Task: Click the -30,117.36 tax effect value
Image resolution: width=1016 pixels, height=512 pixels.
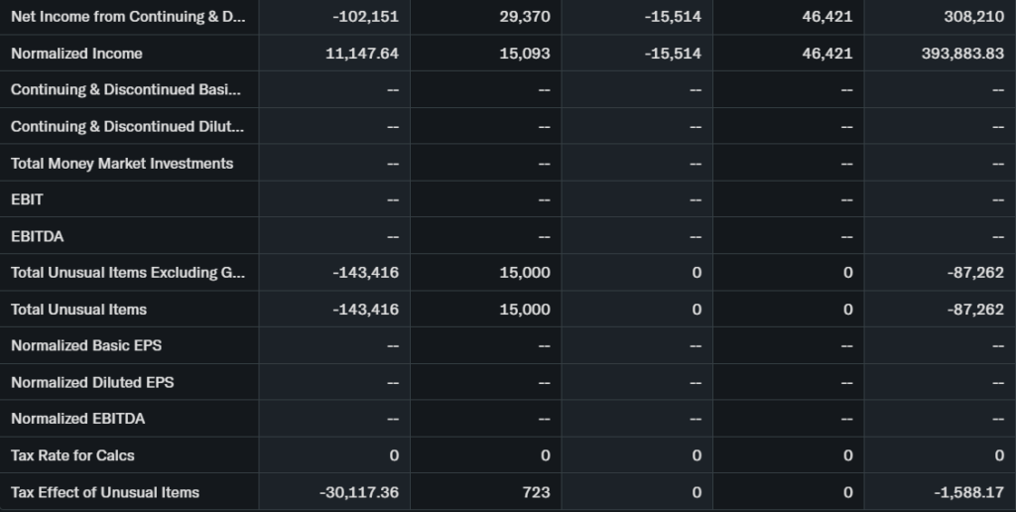Action: (359, 492)
